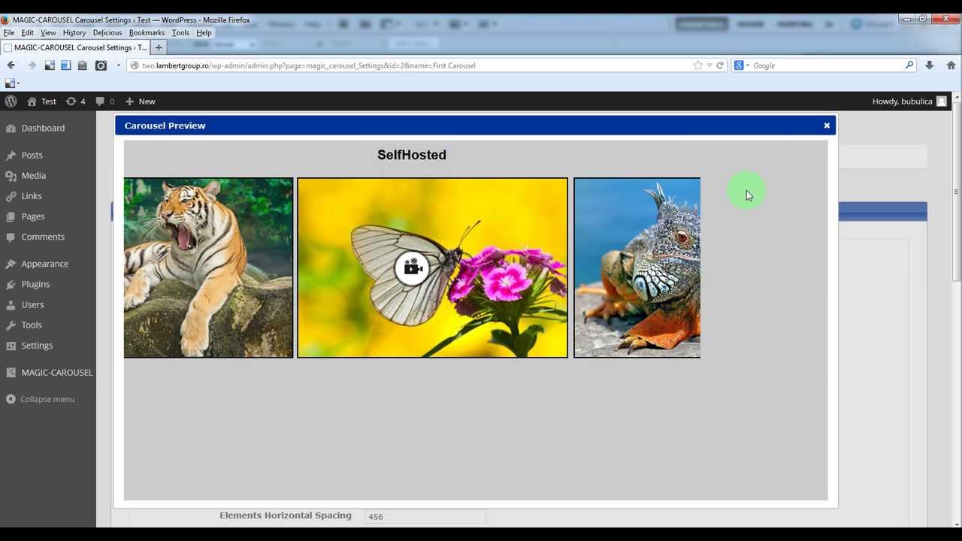Open the search engine selector dropdown
Screen dimensions: 962x541
pos(742,65)
